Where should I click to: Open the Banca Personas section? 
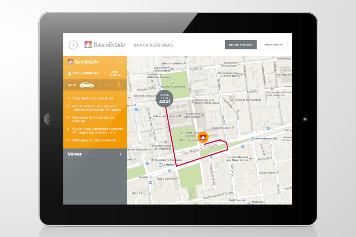tap(153, 45)
